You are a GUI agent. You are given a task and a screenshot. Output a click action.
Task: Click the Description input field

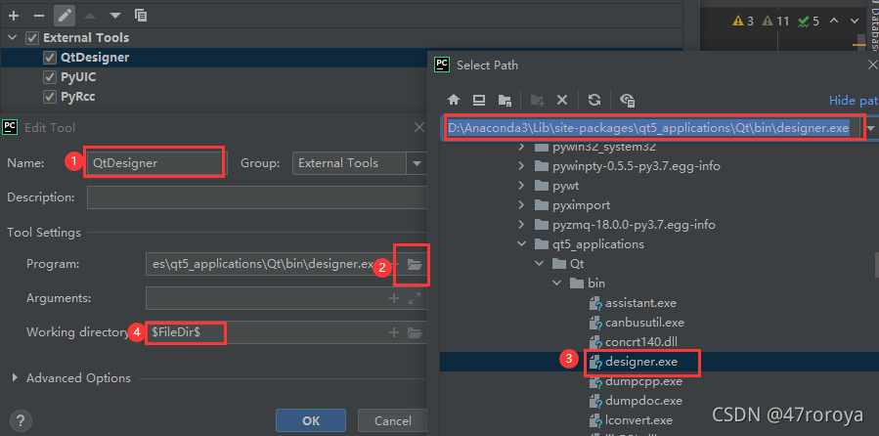(257, 197)
